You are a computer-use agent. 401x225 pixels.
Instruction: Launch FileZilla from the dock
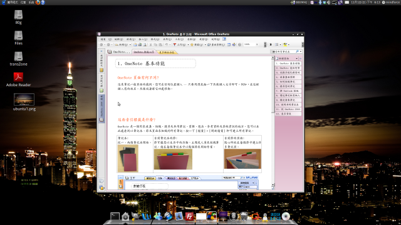(x=189, y=216)
